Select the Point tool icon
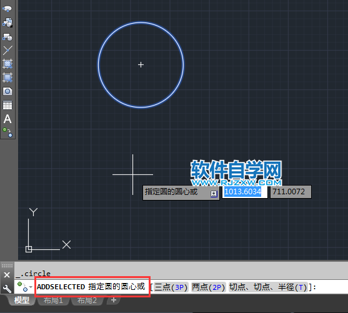The image size is (348, 313). tap(7, 51)
